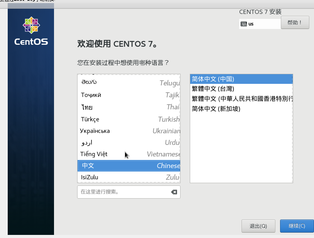Click the keyboard layout icon
Screen dimensions: 314x238
click(x=244, y=24)
